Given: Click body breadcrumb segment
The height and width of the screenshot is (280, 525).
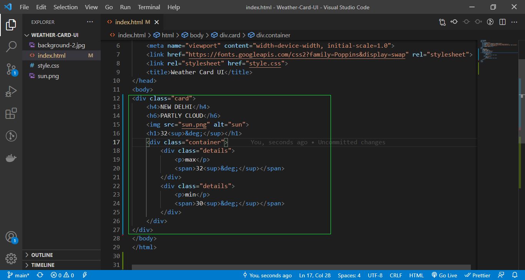Looking at the screenshot, I should point(193,35).
